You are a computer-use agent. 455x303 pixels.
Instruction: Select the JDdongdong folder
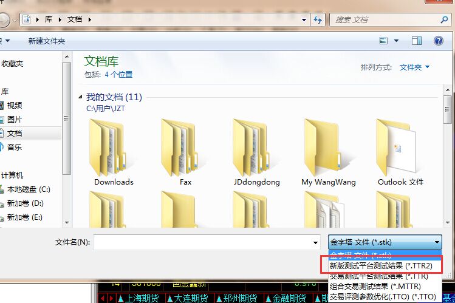click(257, 147)
